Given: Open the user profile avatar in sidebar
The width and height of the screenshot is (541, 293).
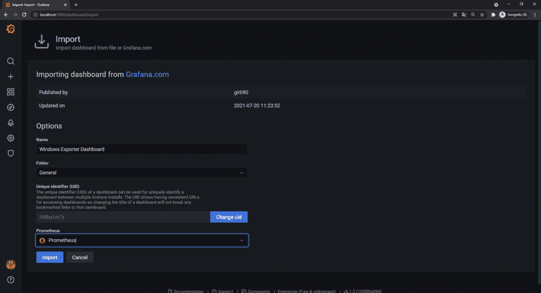Looking at the screenshot, I should coord(11,264).
